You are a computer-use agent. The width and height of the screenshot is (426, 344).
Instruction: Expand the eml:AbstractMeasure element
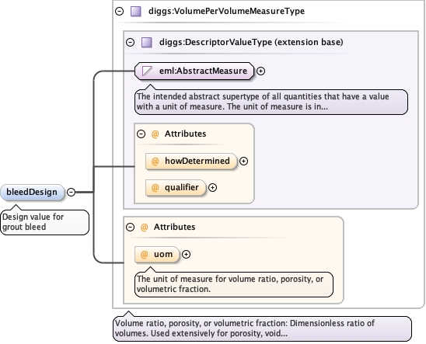pos(260,71)
